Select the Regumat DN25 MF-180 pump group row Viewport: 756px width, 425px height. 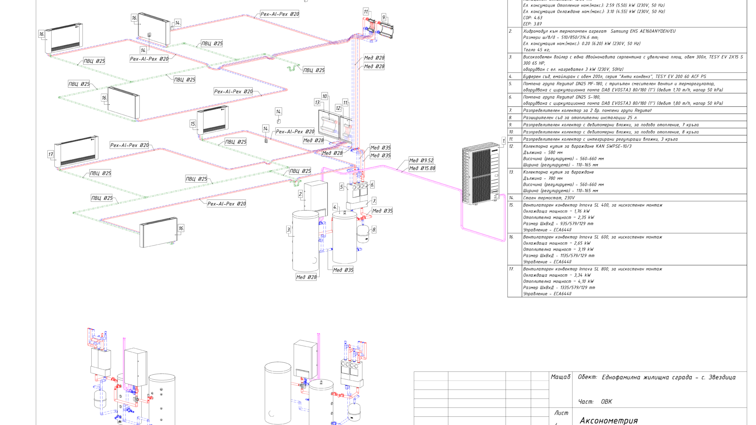627,87
